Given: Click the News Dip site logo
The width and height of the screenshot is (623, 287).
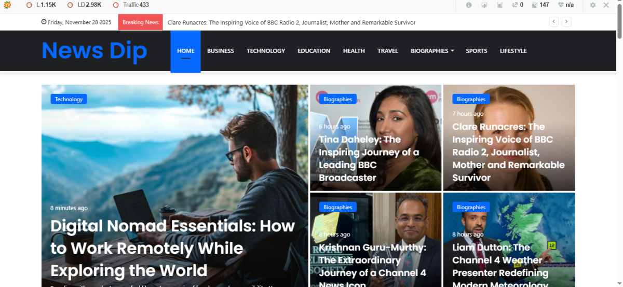Looking at the screenshot, I should tap(94, 51).
